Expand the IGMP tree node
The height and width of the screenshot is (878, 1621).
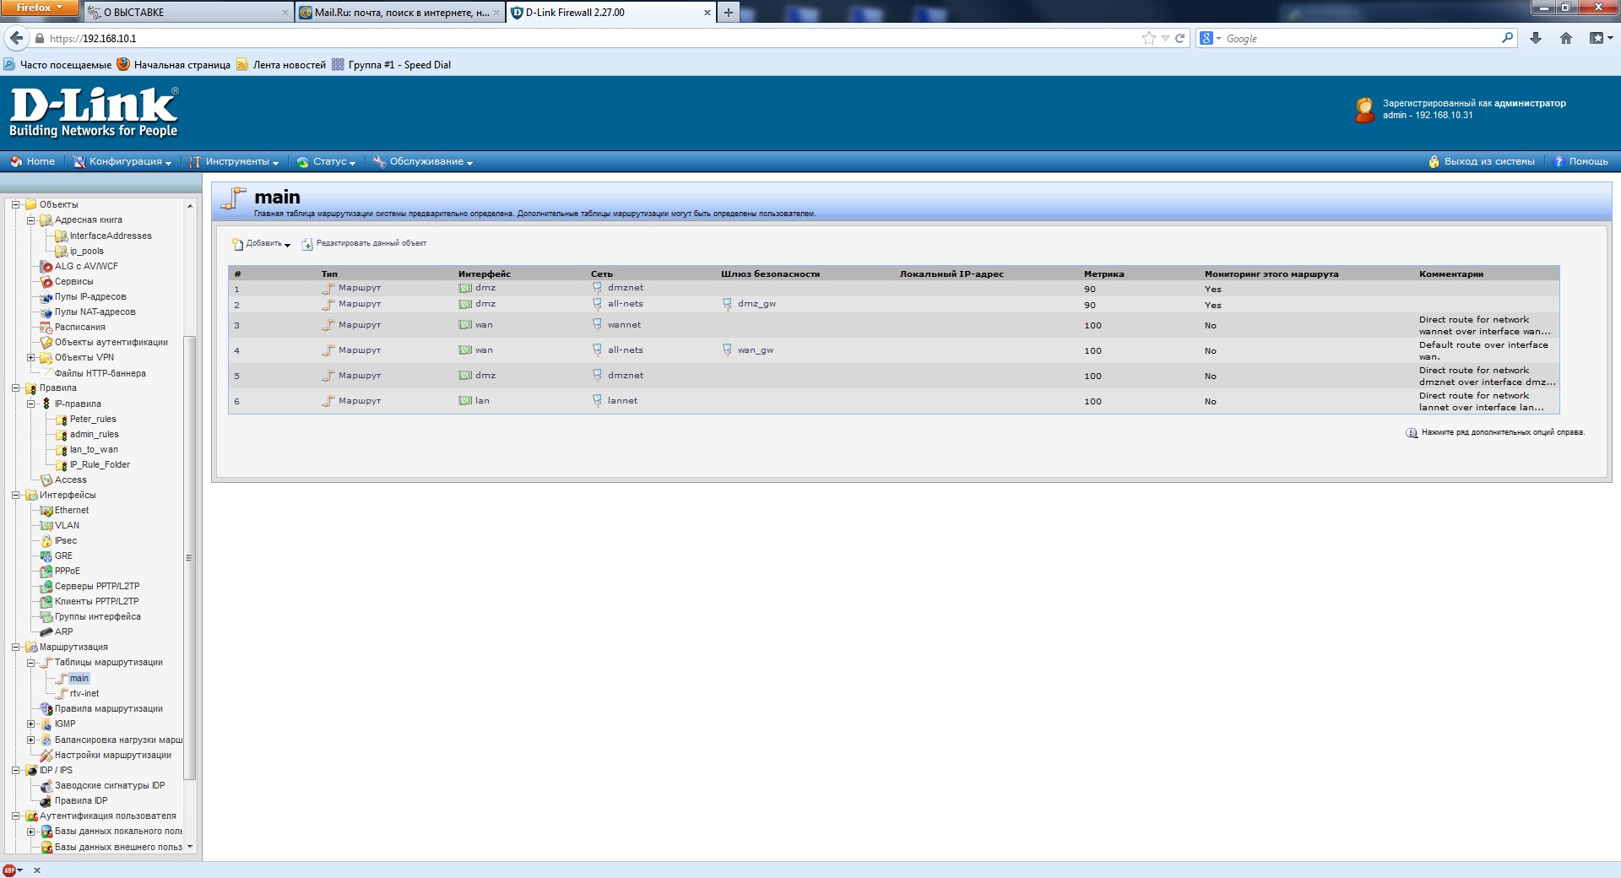pos(30,724)
